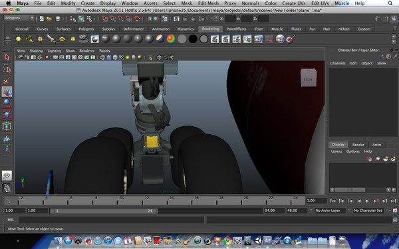The height and width of the screenshot is (249, 399).
Task: Select the Rotate tool sphere icon
Action: point(7,103)
